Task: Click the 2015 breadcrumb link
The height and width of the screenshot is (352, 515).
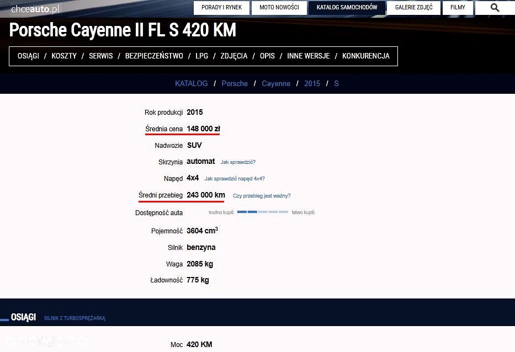Action: [312, 83]
